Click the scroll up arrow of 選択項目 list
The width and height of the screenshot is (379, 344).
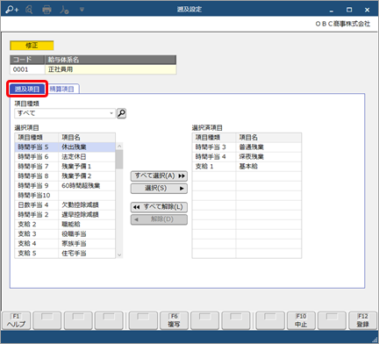coord(119,146)
